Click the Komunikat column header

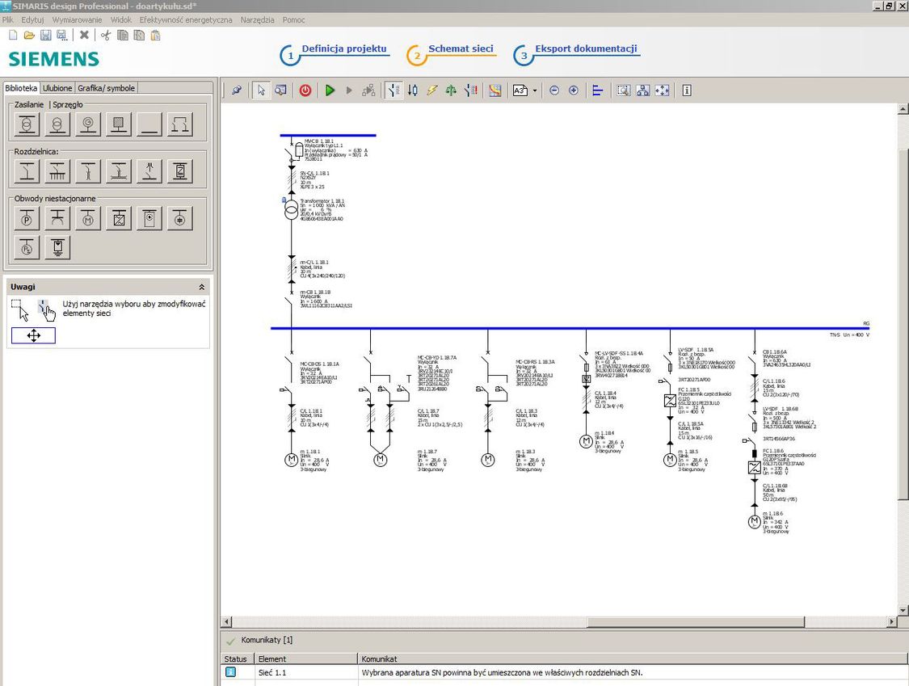coord(633,659)
